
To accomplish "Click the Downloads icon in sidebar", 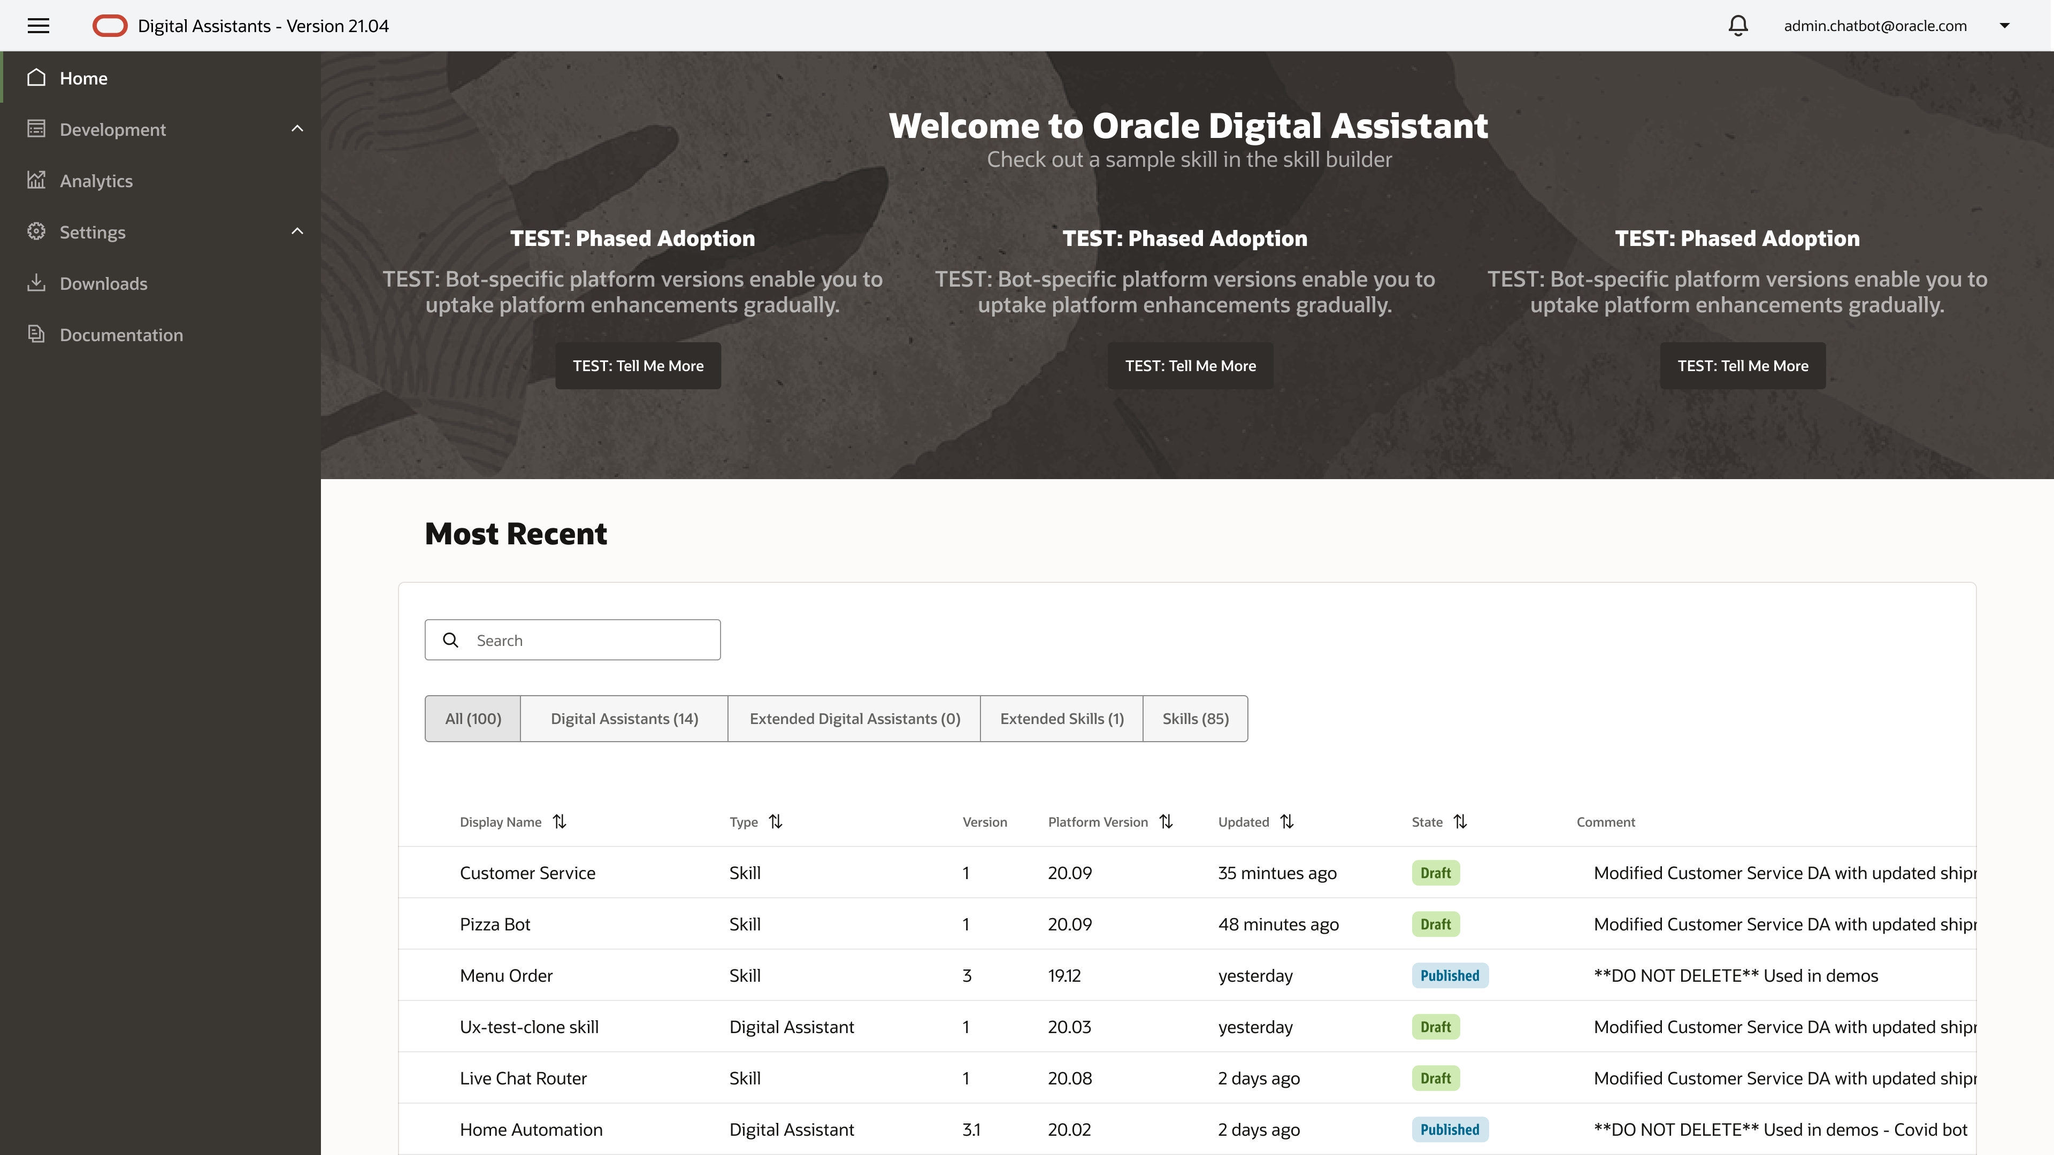I will (x=36, y=283).
